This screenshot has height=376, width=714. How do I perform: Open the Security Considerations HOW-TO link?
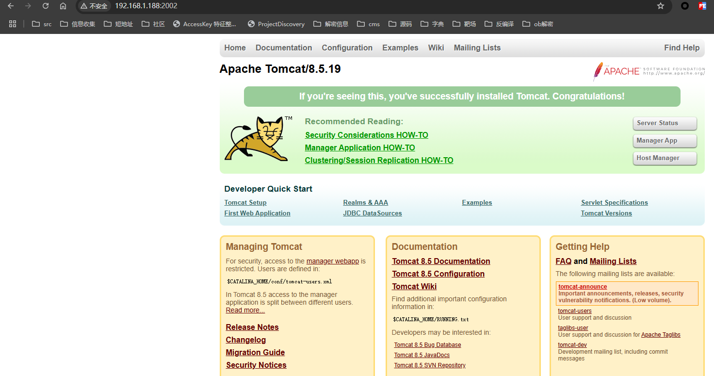coord(366,135)
